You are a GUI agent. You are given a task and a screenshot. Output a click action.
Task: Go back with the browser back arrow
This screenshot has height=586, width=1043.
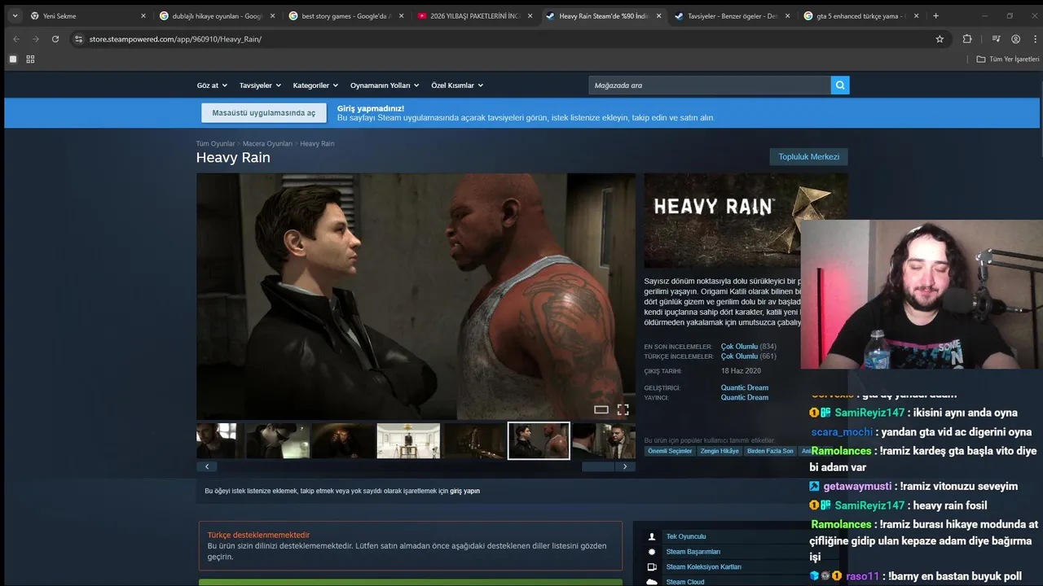point(16,39)
